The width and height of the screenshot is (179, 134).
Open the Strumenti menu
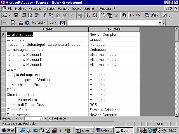pos(91,9)
